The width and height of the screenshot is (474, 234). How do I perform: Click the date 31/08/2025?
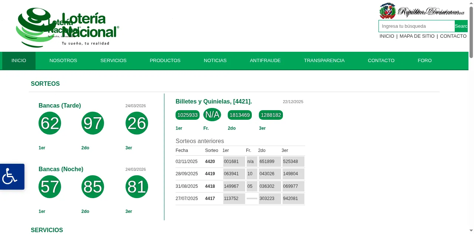187,186
